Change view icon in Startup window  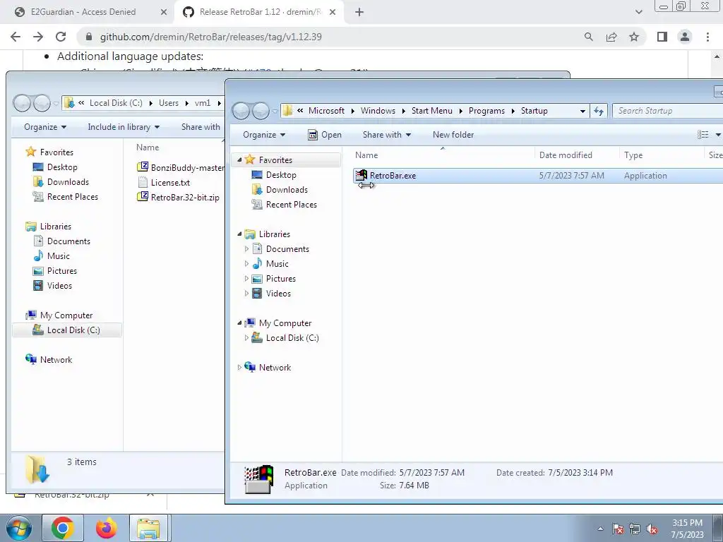[703, 135]
